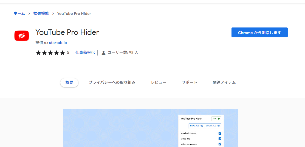Click the five-star rating icons
The height and width of the screenshot is (147, 305).
50,53
